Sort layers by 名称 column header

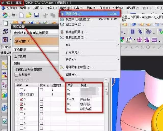point(22,85)
